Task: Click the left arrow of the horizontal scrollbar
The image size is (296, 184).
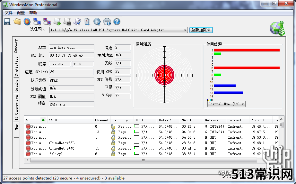Action: [x=27, y=160]
